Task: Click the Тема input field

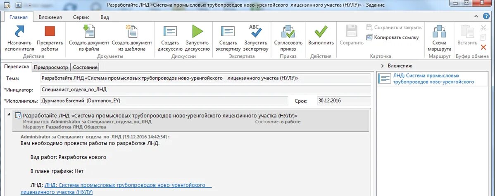Action: [205, 78]
